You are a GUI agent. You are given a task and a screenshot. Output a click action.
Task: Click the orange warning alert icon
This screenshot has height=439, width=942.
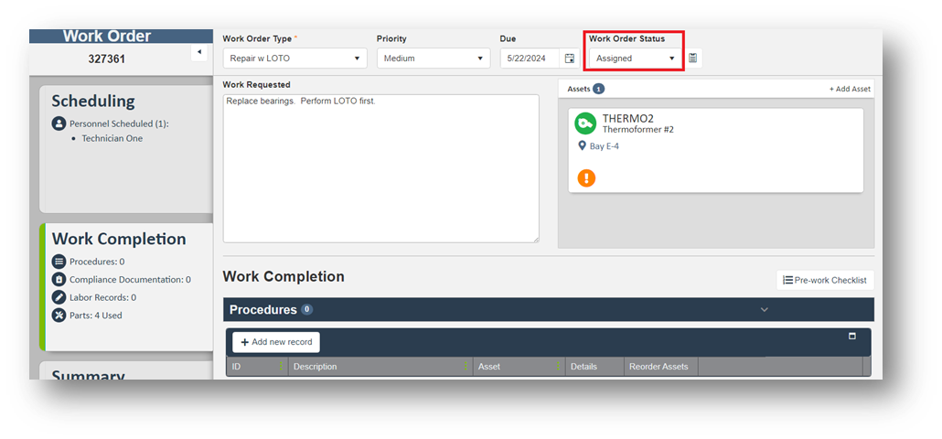coord(586,177)
